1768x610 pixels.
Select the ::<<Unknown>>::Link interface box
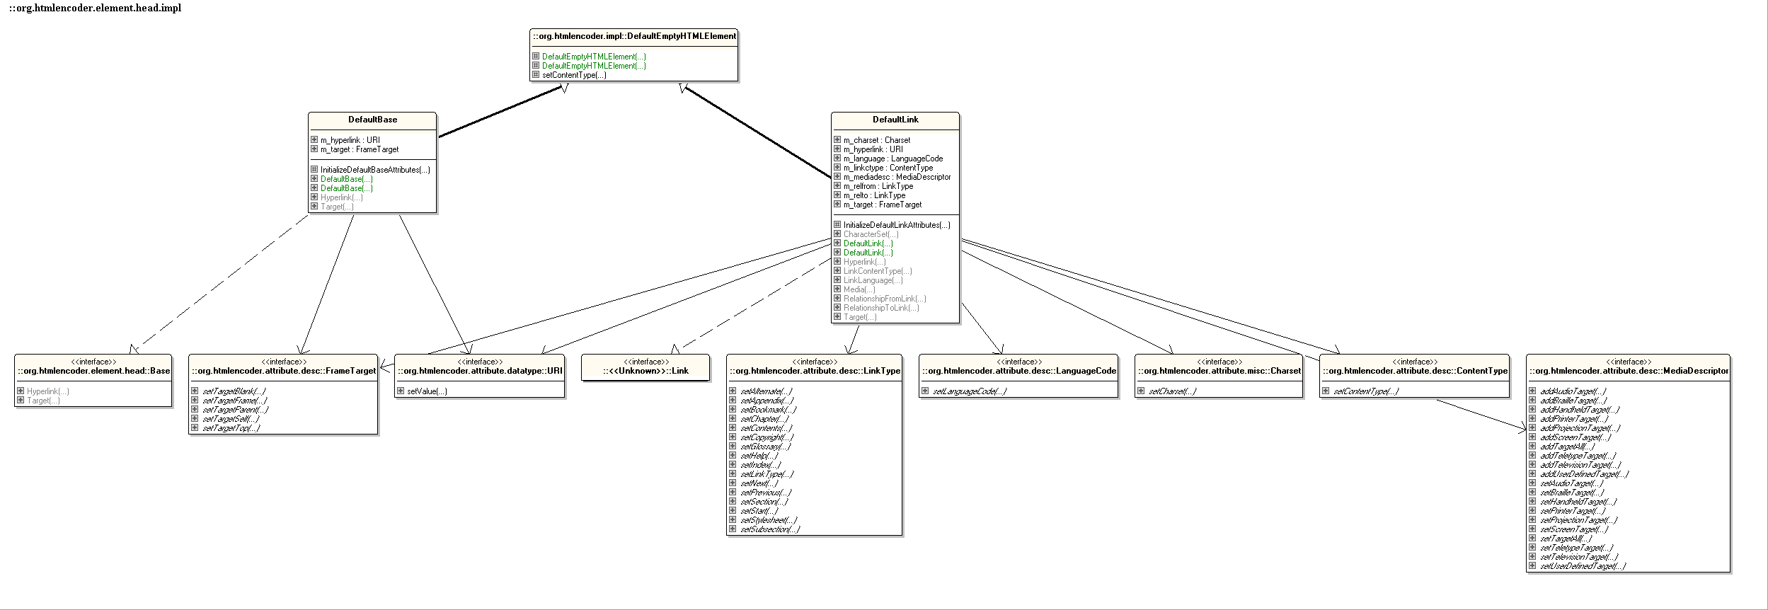coord(645,367)
